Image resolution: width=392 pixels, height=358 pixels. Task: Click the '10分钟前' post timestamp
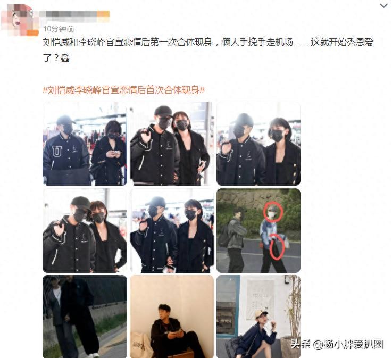coord(59,29)
